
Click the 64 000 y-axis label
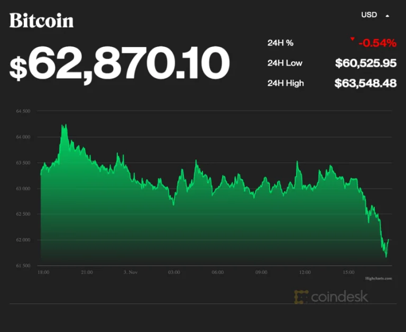(x=23, y=137)
